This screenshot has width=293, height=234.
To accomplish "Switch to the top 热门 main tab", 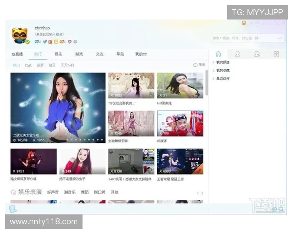I will click(x=38, y=54).
